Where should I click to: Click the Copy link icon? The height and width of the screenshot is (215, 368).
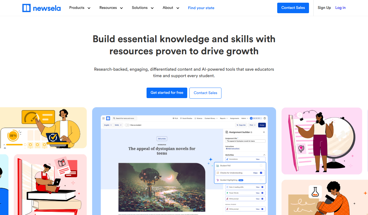pos(237,125)
